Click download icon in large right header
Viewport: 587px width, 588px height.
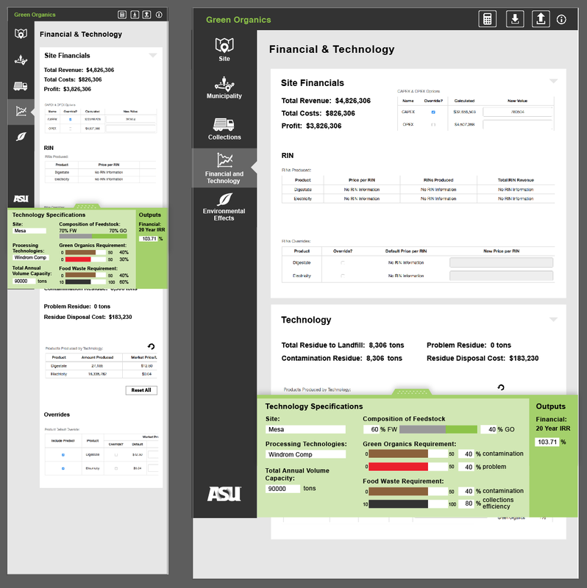pos(515,19)
